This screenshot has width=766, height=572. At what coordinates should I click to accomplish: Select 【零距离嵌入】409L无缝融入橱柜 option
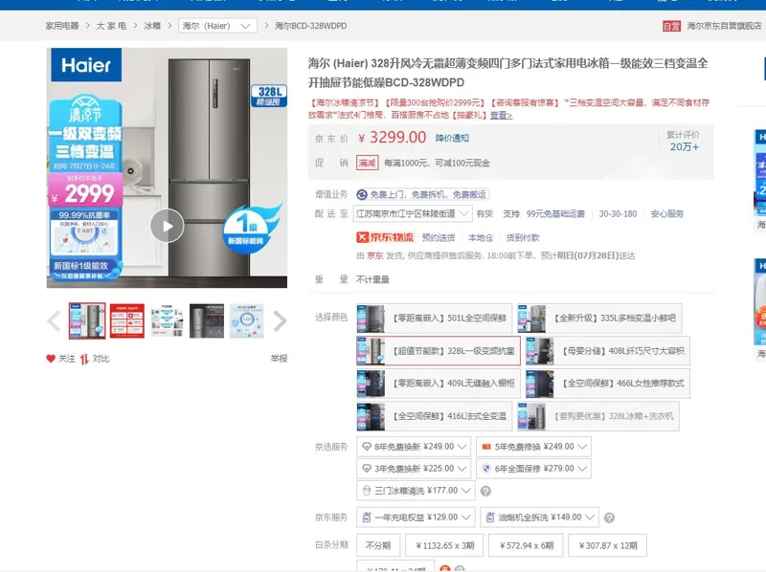pos(439,384)
